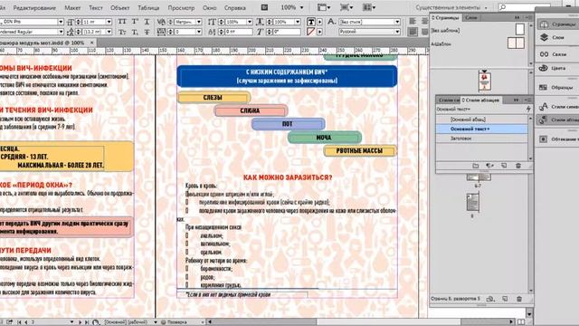This screenshot has width=579, height=326.
Task: Click the stroke color swatch with red slash
Action: (x=311, y=32)
